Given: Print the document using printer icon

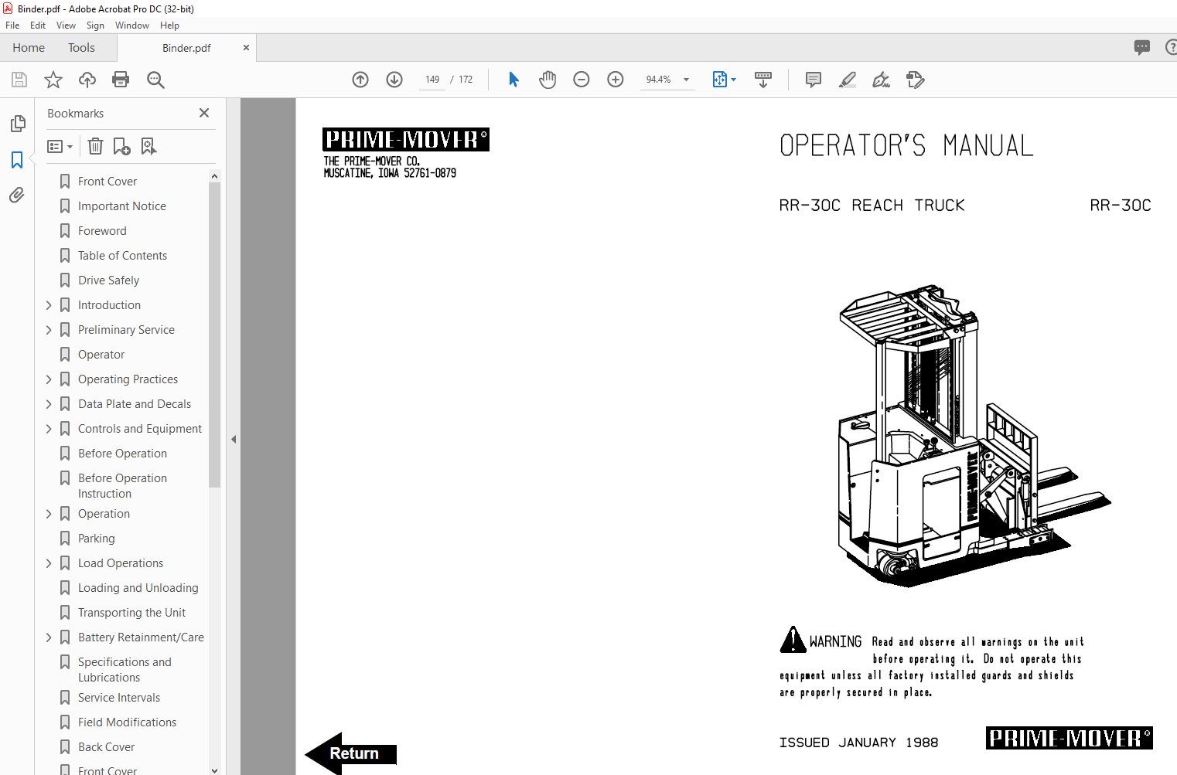Looking at the screenshot, I should (121, 80).
